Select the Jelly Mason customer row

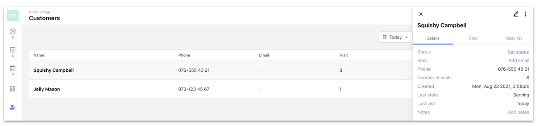click(x=221, y=89)
